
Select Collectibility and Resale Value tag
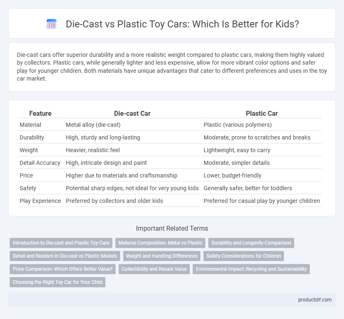click(x=154, y=269)
